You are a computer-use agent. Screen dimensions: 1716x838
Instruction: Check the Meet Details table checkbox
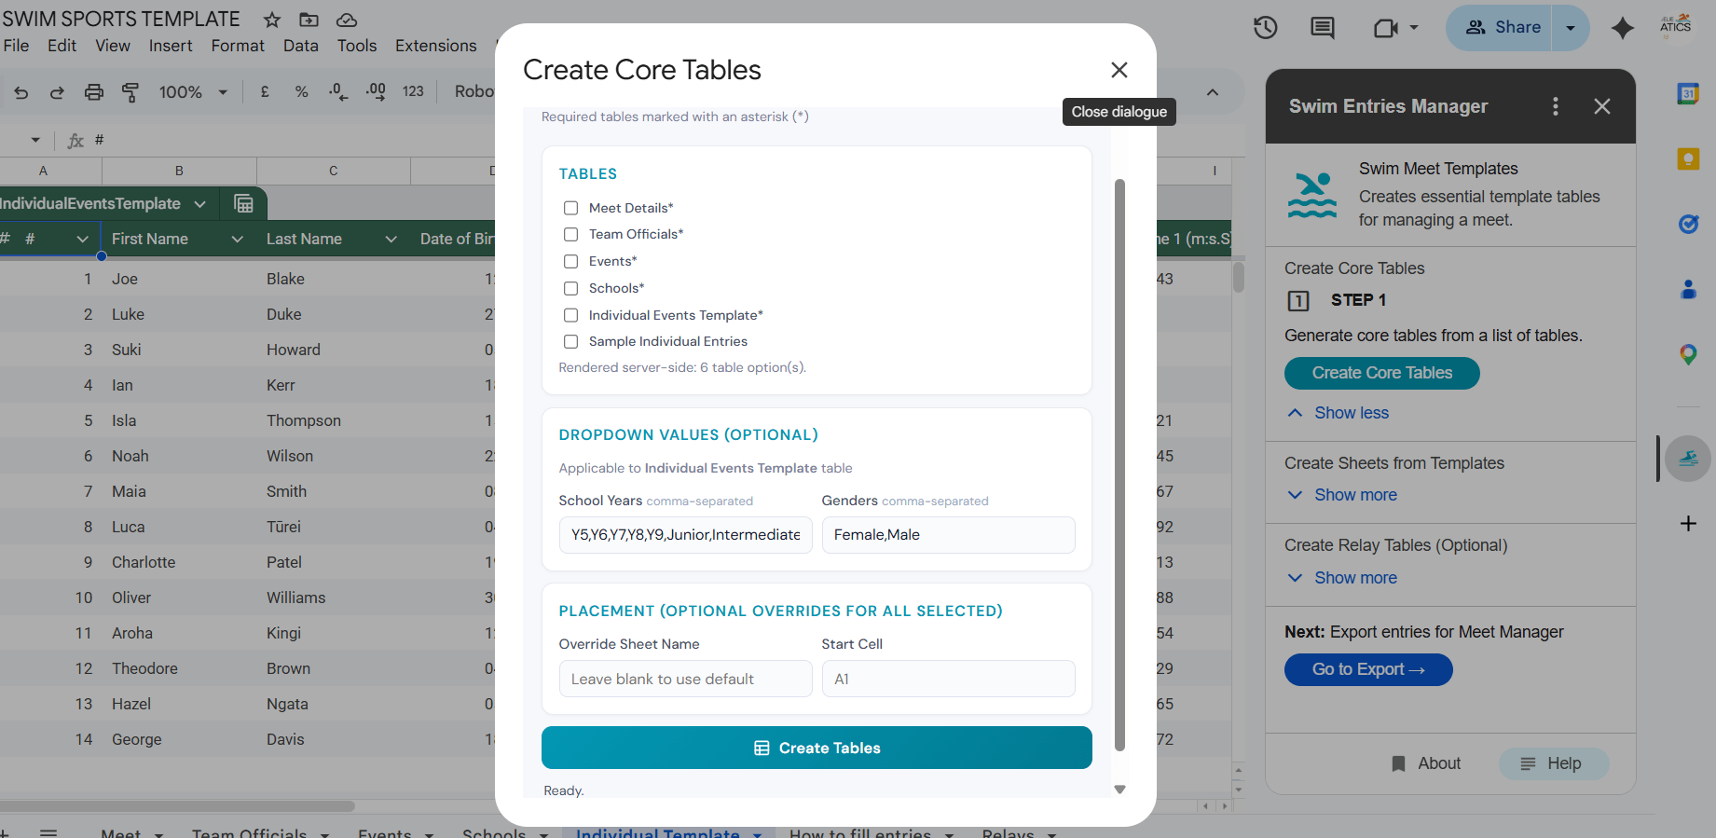point(570,208)
